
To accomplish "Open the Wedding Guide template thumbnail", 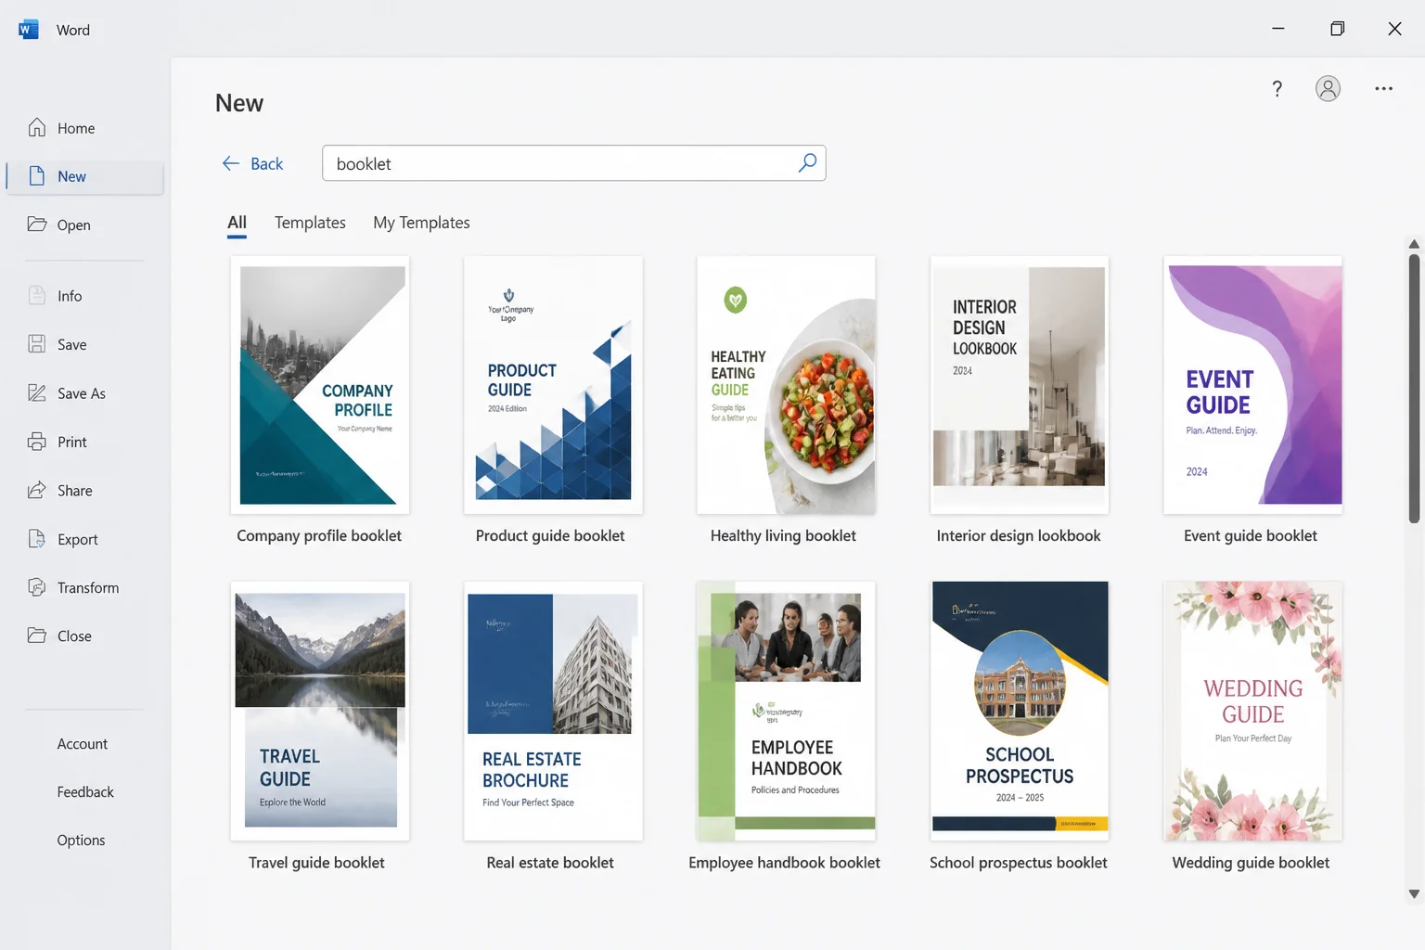I will 1252,711.
